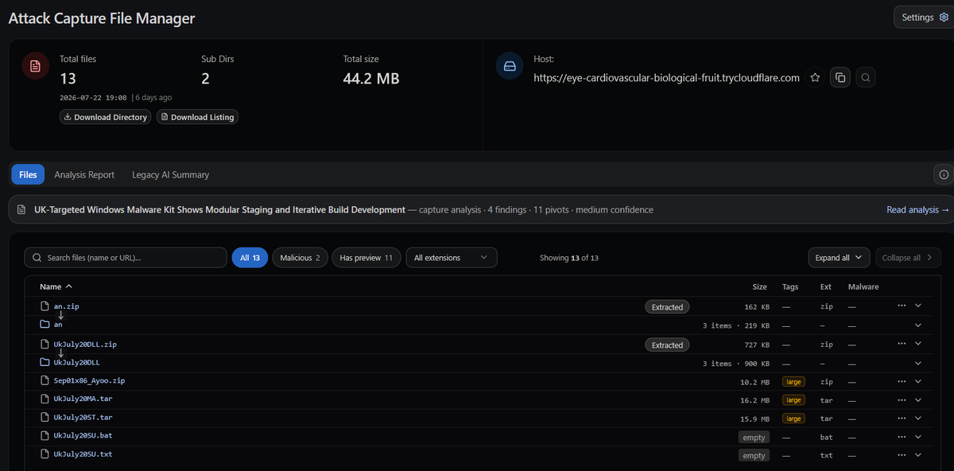Viewport: 954px width, 471px height.
Task: Filter by Malicious 2
Action: point(300,258)
